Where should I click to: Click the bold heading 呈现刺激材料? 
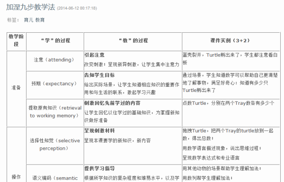(99, 131)
